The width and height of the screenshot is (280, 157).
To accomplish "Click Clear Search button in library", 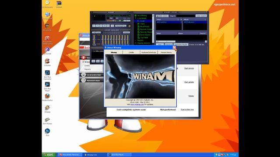I will click(201, 16).
